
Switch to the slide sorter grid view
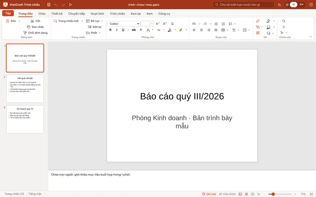[x=246, y=194]
